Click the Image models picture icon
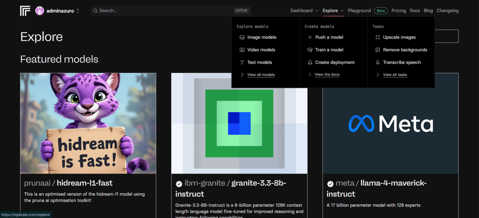The height and width of the screenshot is (218, 479). [x=242, y=37]
